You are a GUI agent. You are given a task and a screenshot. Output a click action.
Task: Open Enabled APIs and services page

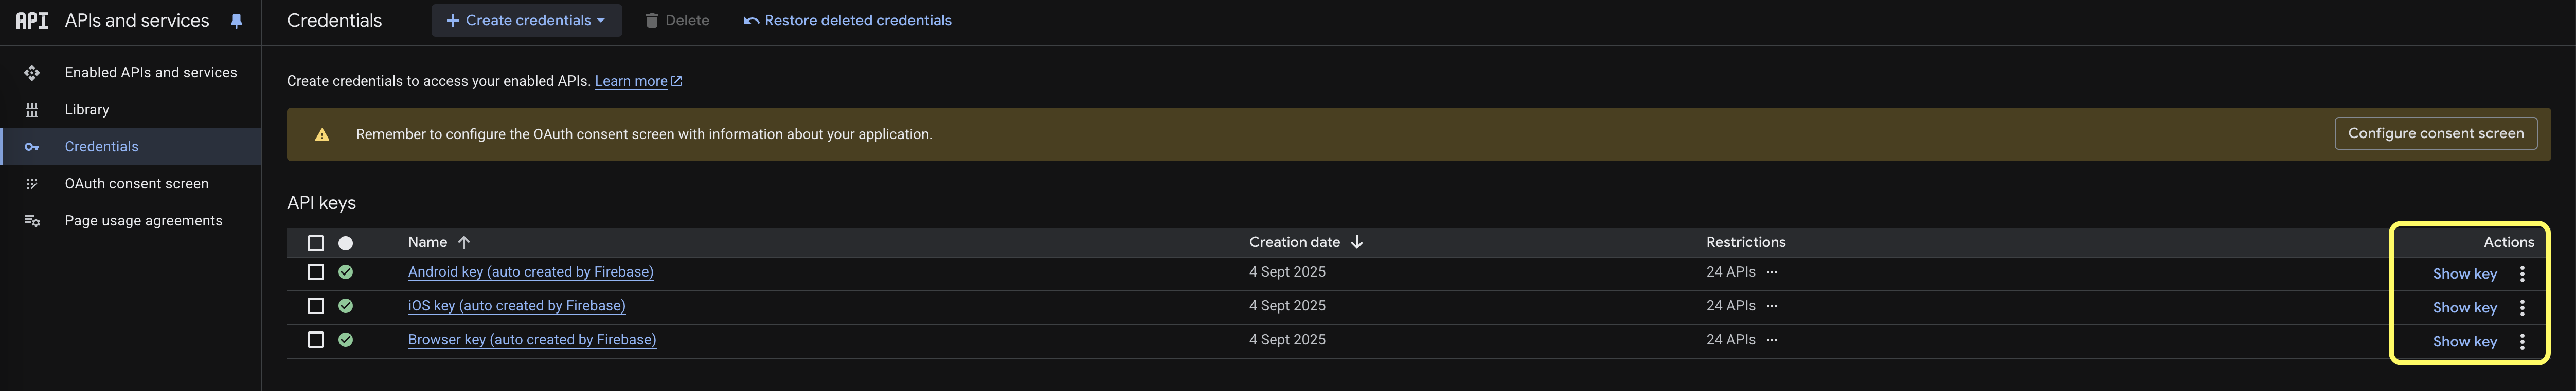click(x=150, y=73)
